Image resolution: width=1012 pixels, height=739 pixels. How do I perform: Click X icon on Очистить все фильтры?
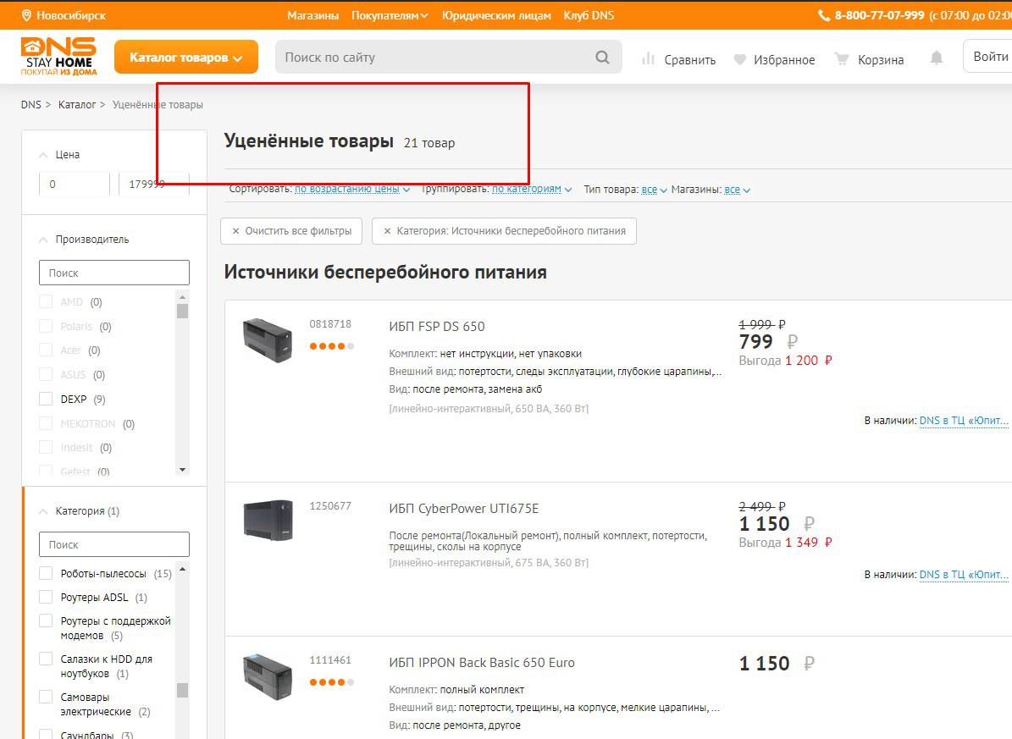[235, 231]
